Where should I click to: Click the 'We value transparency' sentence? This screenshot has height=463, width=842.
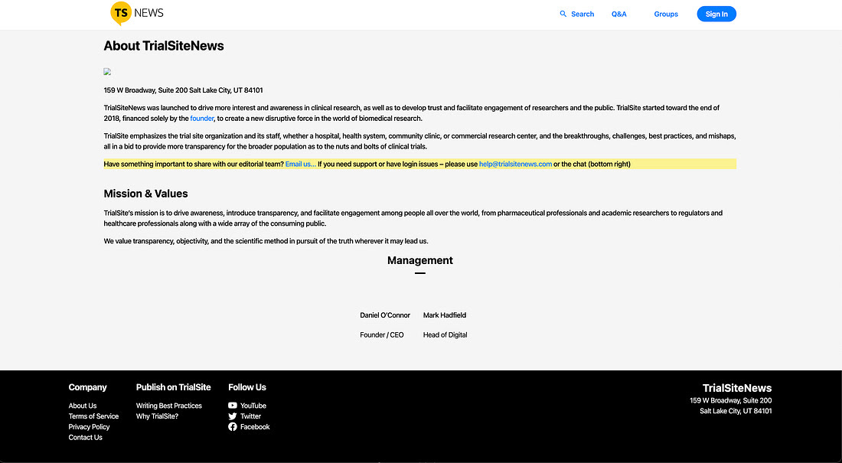point(266,241)
